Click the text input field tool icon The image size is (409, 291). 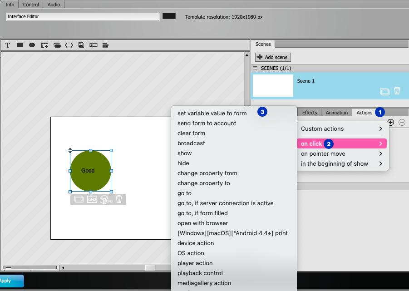tap(94, 45)
